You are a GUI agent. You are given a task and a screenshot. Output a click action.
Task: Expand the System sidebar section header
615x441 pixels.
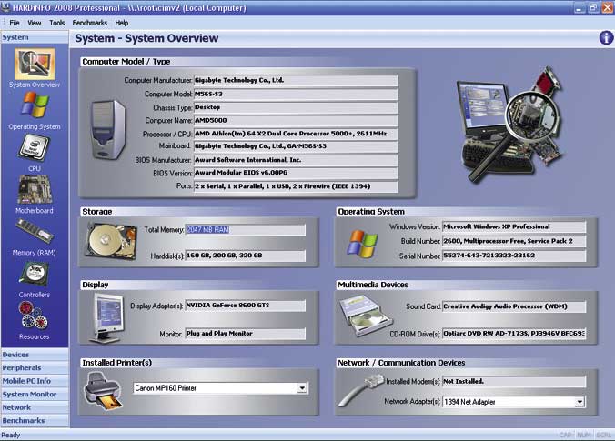[x=35, y=37]
